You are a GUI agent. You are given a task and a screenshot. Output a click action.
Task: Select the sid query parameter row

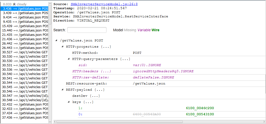point(172,65)
